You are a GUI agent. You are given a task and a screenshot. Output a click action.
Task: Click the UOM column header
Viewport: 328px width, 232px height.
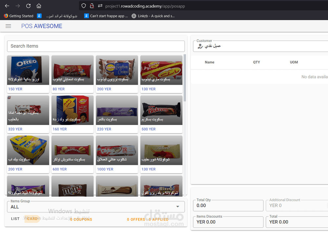[x=294, y=62]
